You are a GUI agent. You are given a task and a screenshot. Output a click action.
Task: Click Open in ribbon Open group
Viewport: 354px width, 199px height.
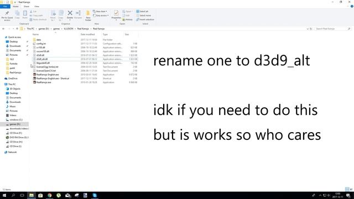[x=127, y=11]
